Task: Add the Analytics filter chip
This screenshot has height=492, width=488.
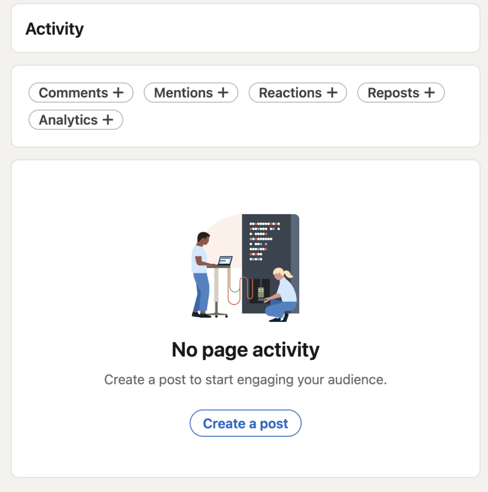Action: pos(75,120)
